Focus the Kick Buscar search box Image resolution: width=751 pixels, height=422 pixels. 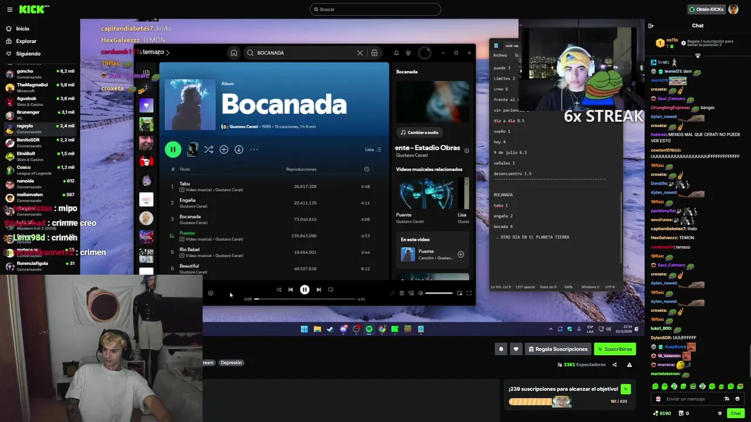click(x=375, y=9)
